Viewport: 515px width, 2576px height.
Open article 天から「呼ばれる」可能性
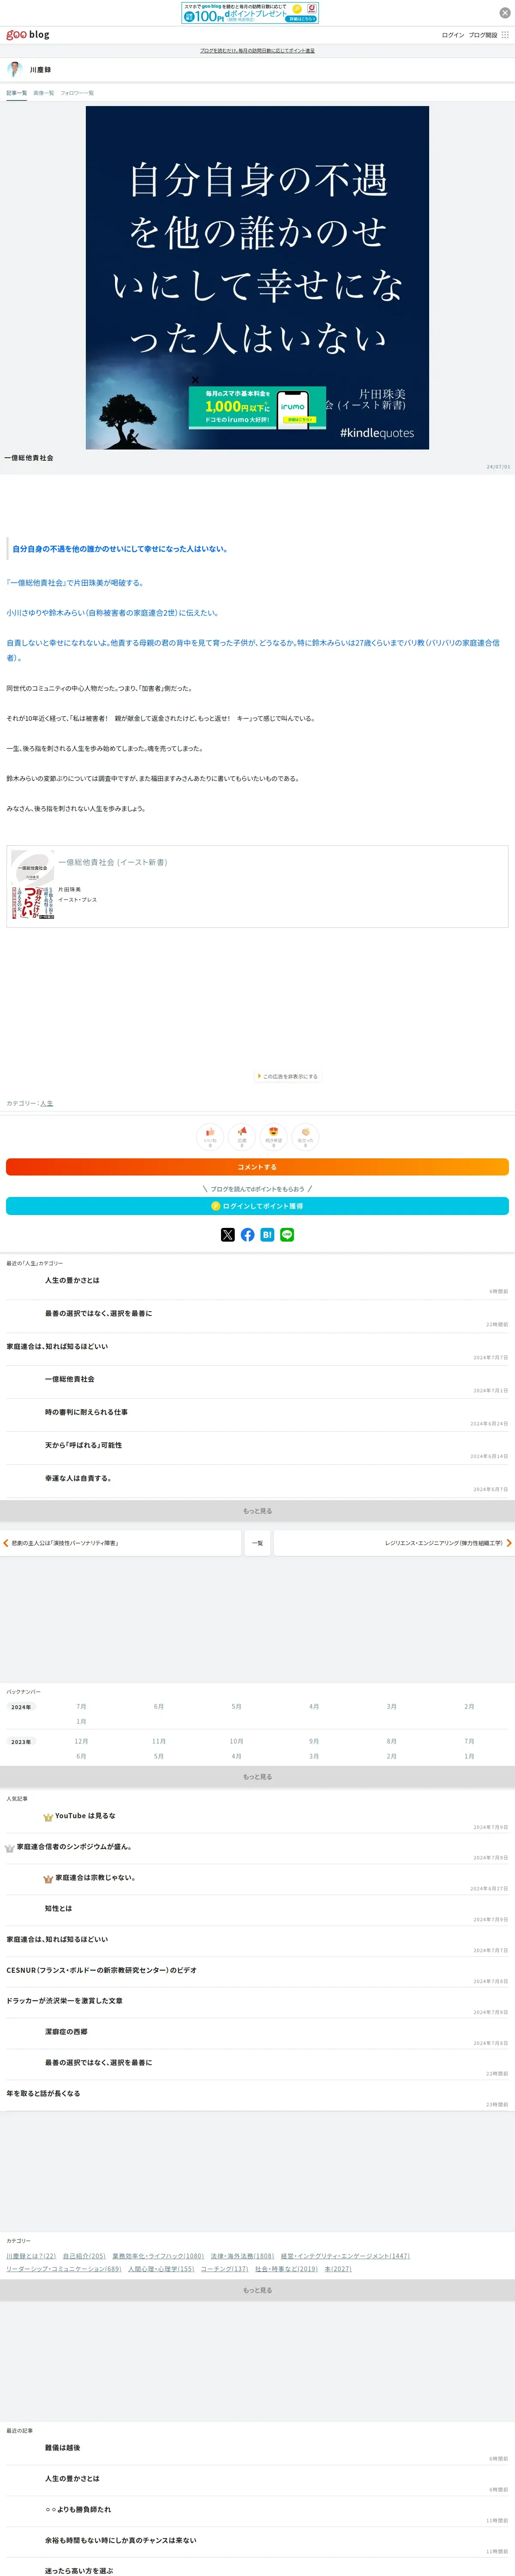(83, 1445)
